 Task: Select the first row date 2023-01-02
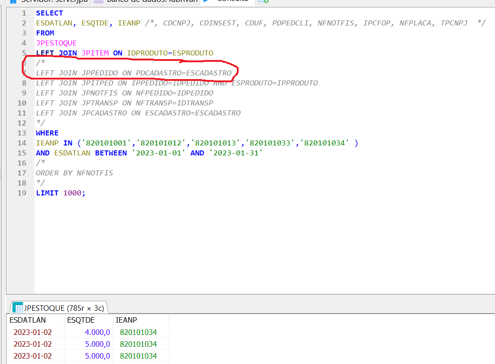pyautogui.click(x=33, y=332)
